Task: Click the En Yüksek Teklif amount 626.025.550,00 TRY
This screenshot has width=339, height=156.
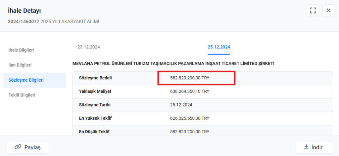Action: (x=190, y=118)
